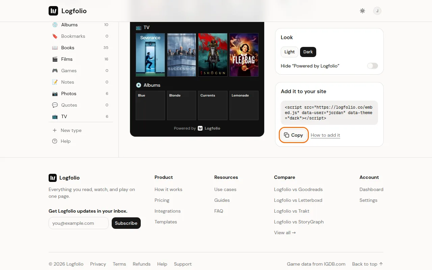This screenshot has height=270, width=432.
Task: Click the Severance poster thumbnail
Action: [150, 55]
